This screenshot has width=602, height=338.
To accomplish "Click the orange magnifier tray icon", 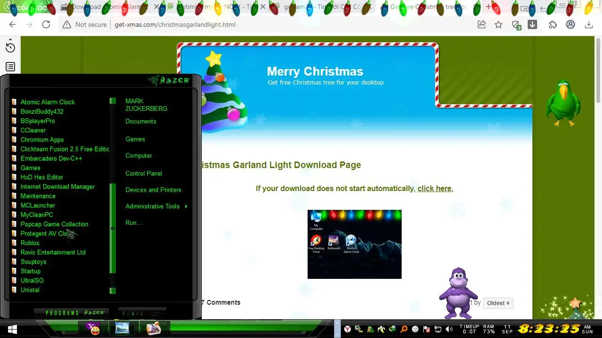I will click(404, 329).
